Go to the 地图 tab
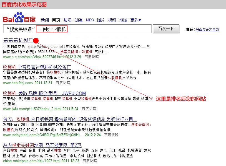The image size is (226, 166). click(123, 20)
